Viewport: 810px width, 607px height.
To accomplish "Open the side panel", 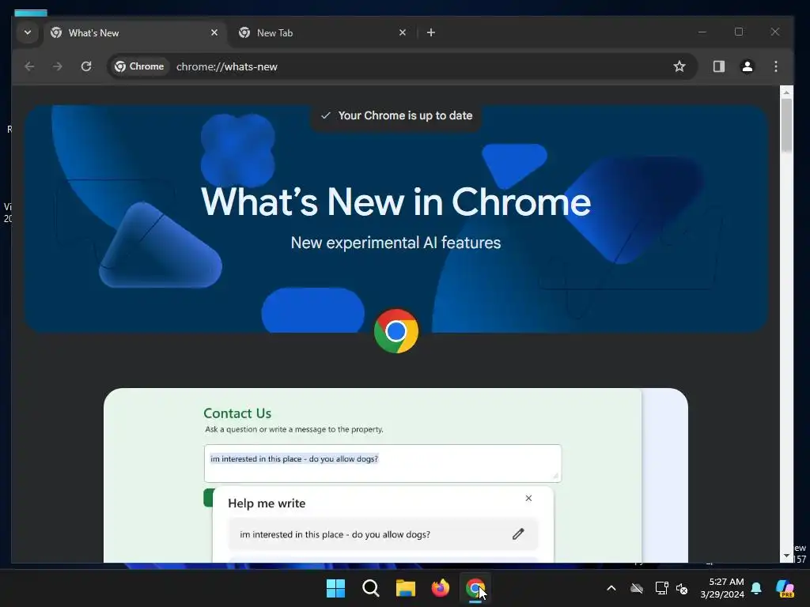I will pyautogui.click(x=718, y=66).
